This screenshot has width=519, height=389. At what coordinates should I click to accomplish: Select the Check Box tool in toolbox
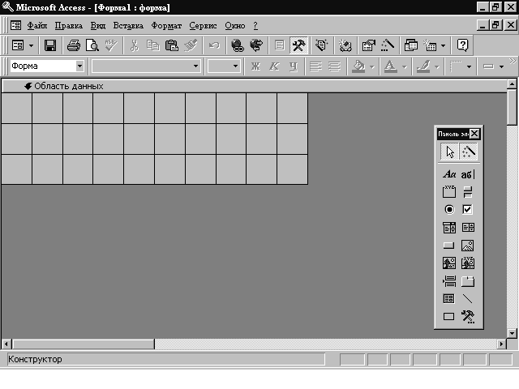[x=468, y=209]
